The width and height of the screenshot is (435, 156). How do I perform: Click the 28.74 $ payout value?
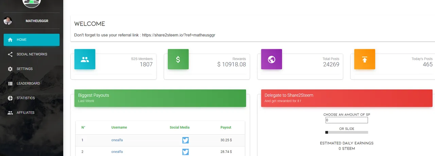coord(226,152)
